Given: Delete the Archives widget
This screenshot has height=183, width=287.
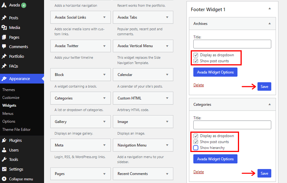Looking at the screenshot, I should (199, 85).
